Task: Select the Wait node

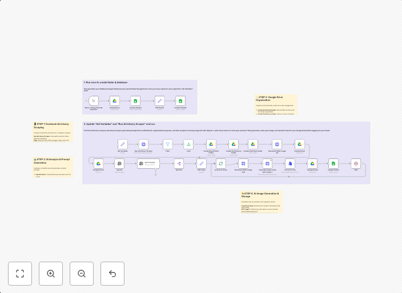Action: [356, 164]
